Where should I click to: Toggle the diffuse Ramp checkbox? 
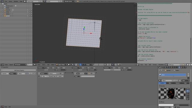[175, 107]
